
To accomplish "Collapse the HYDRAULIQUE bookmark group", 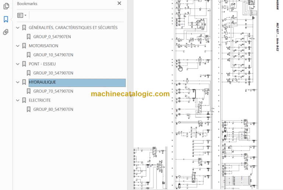I will (x=18, y=82).
